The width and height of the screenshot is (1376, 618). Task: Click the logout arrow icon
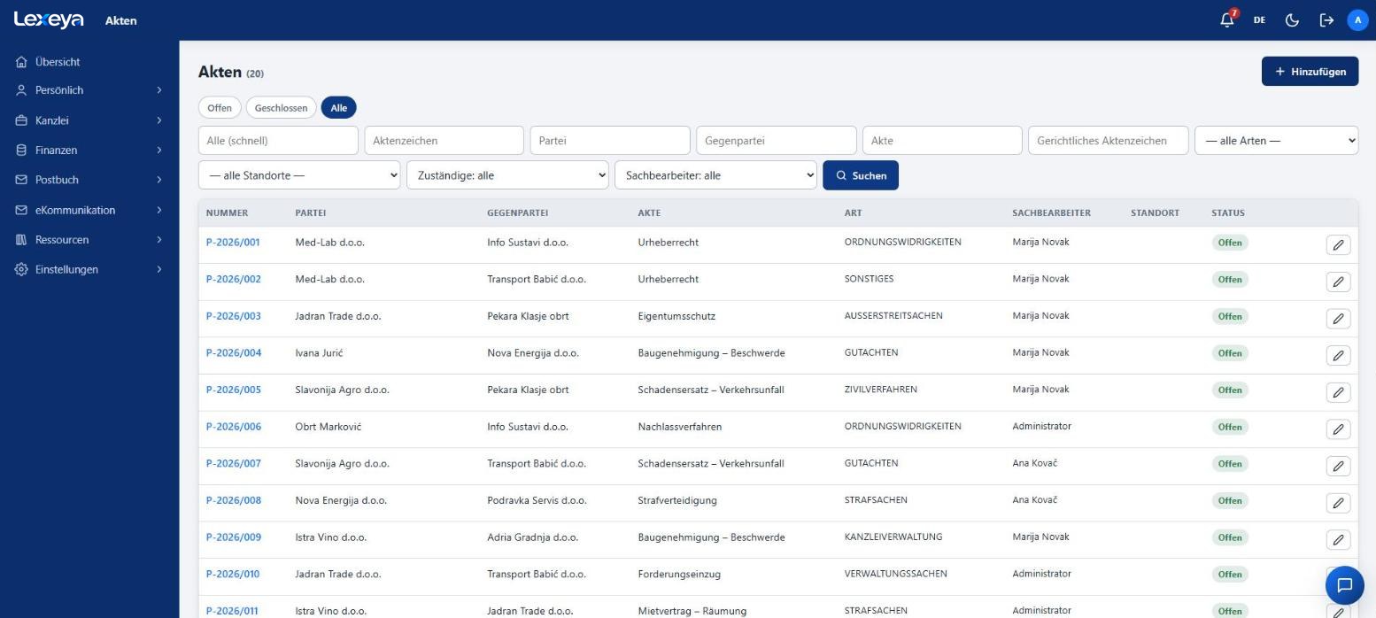[1326, 20]
